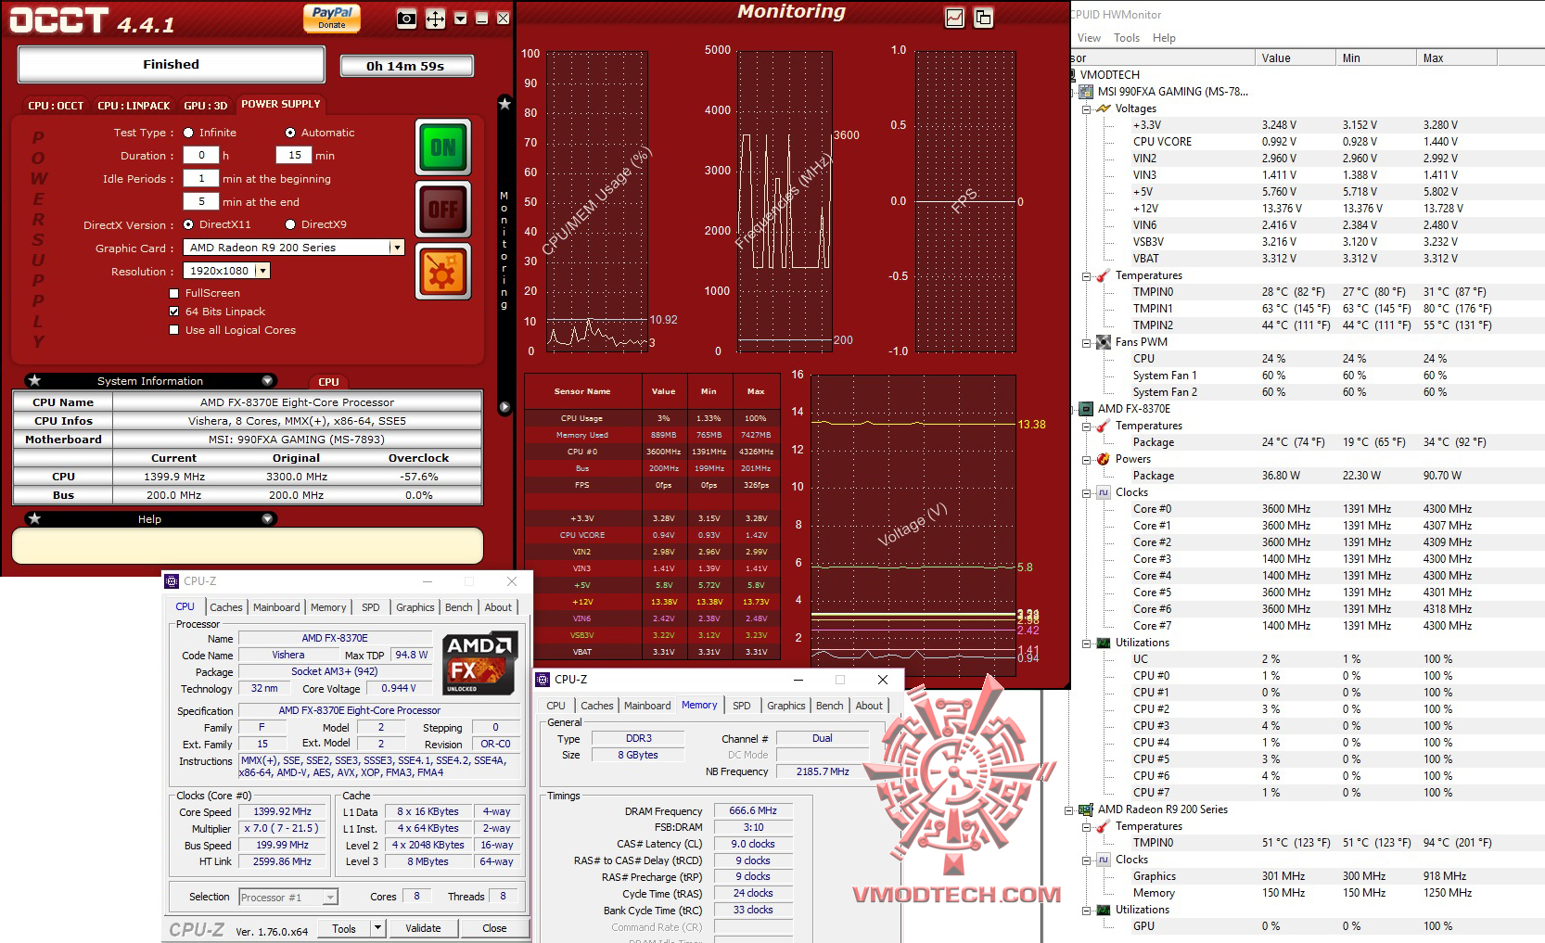Click the Tools button in CPU-Z
The image size is (1545, 943).
pos(344,928)
